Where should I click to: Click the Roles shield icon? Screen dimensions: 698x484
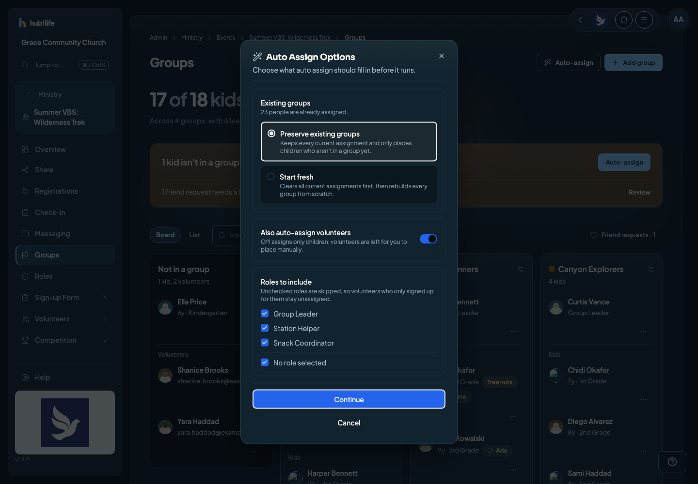(25, 276)
